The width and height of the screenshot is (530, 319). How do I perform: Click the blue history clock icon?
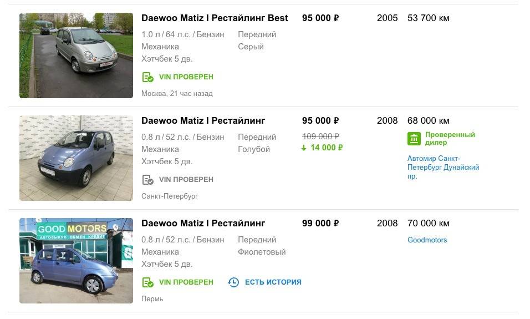point(233,282)
